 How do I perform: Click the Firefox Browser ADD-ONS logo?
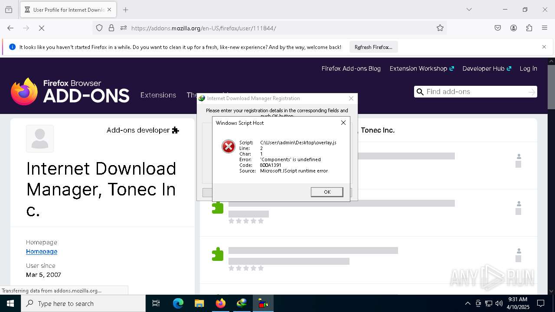tap(70, 91)
